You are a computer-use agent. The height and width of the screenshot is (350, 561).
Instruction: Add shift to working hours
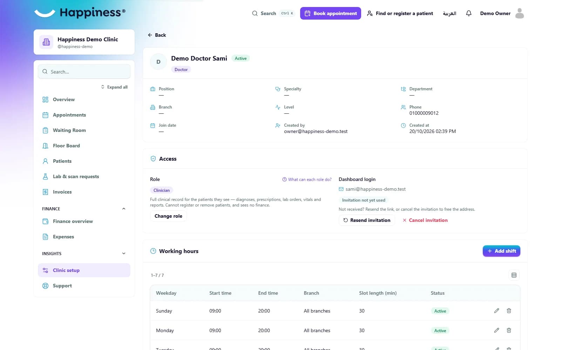501,251
